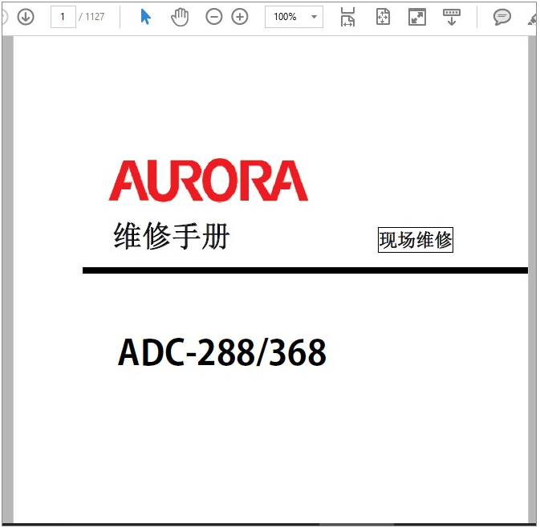Click fit one full page icon
The image size is (540, 528).
pos(383,17)
